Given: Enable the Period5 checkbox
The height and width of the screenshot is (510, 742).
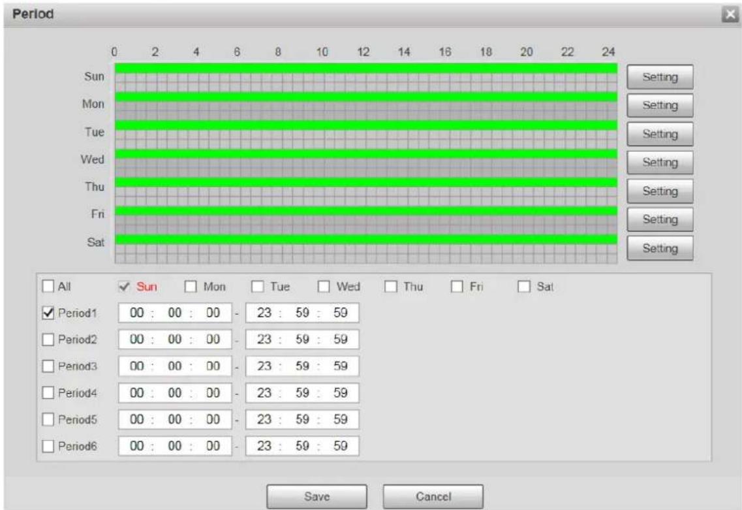Looking at the screenshot, I should pyautogui.click(x=48, y=419).
